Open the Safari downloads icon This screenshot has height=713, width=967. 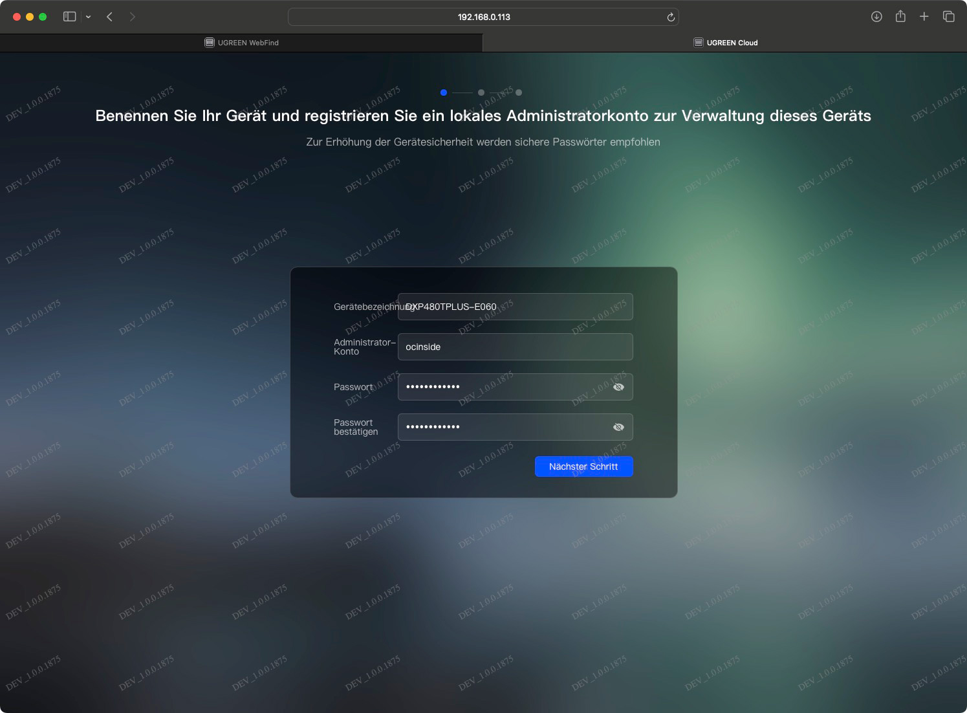pyautogui.click(x=876, y=17)
